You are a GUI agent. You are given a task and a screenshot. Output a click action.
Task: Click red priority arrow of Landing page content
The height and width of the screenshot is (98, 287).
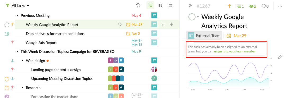pyautogui.click(x=12, y=70)
